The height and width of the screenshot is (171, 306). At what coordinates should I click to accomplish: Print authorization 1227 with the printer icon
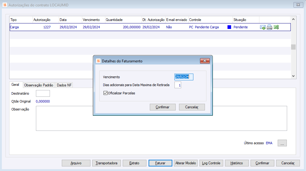(x=269, y=27)
